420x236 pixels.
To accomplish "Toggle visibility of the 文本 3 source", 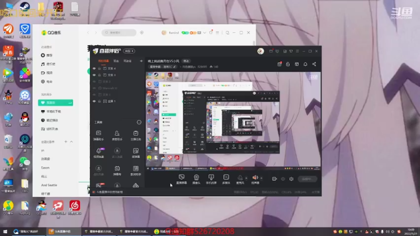I will tap(94, 75).
